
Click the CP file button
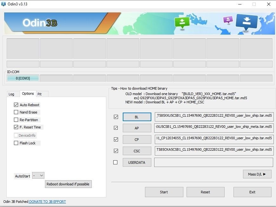tap(137, 140)
